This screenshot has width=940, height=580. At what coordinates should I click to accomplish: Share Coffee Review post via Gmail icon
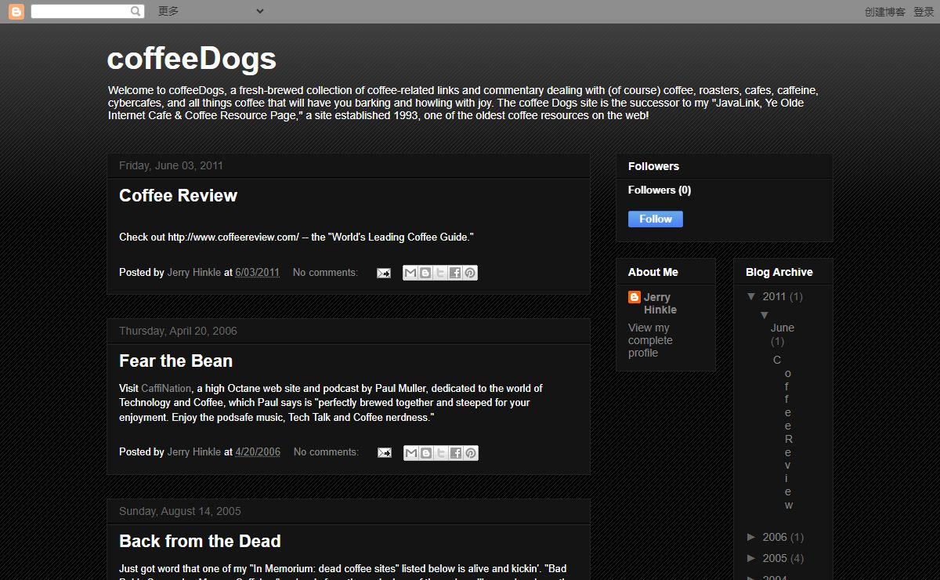410,273
